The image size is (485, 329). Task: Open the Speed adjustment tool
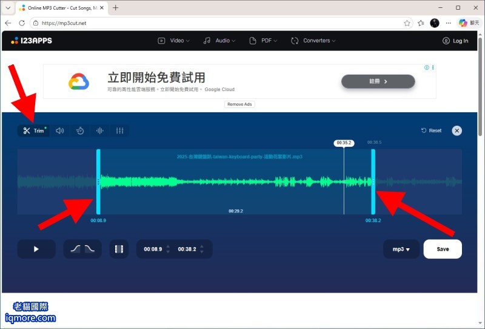80,131
